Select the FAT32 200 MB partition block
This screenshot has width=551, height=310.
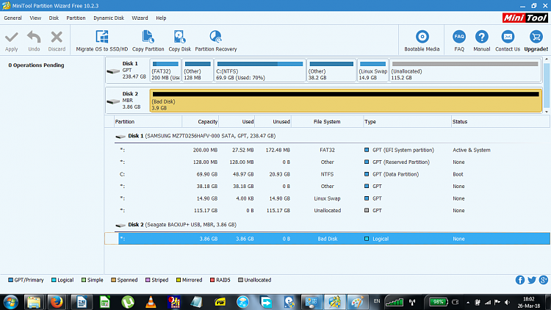[165, 71]
